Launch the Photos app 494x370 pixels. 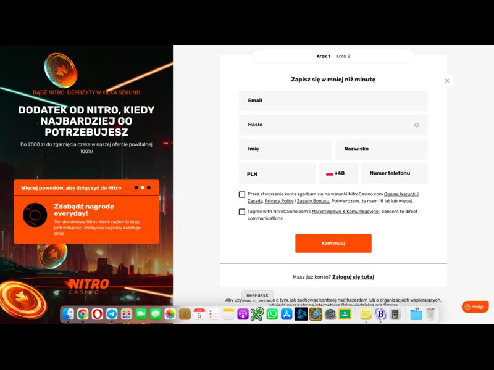tap(170, 314)
